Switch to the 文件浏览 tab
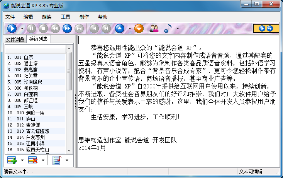Image resolution: width=283 pixels, height=178 pixels. 15,40
